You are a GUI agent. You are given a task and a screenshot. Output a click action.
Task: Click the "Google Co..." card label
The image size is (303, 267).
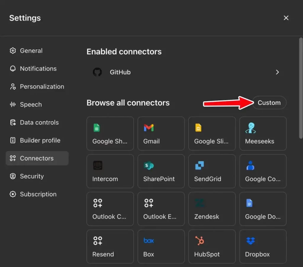click(x=263, y=179)
